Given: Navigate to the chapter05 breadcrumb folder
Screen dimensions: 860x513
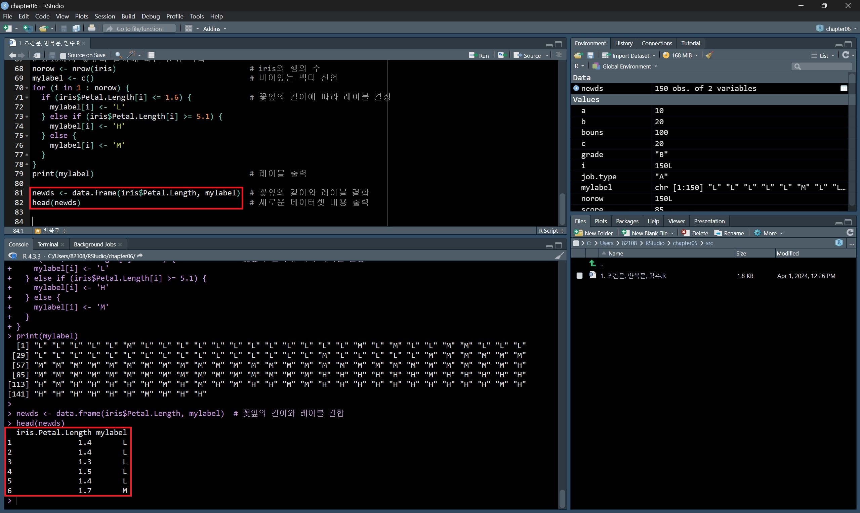Looking at the screenshot, I should 685,243.
